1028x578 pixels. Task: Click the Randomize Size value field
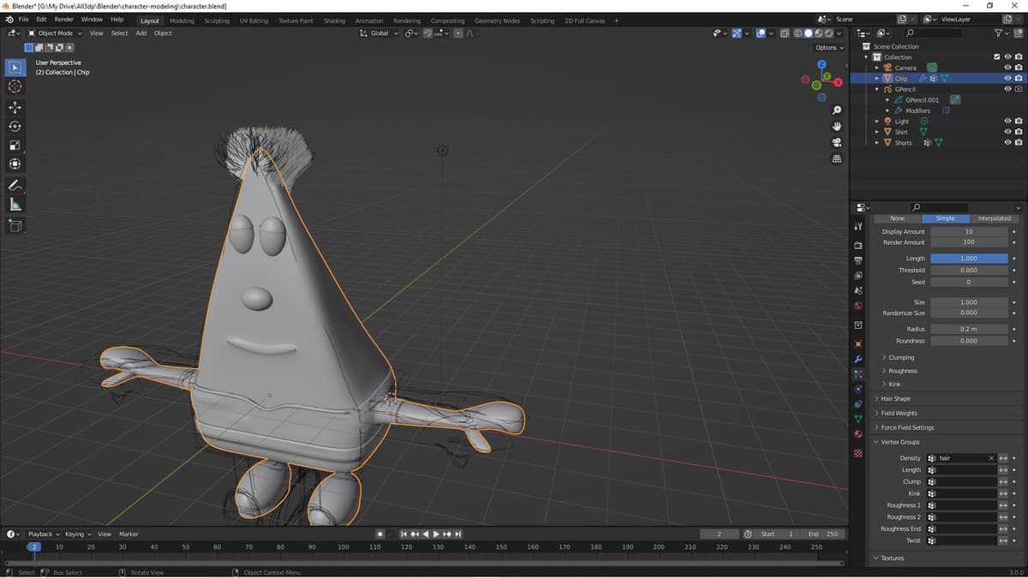969,313
